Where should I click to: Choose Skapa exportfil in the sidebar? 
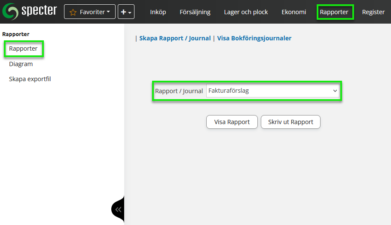coord(30,79)
